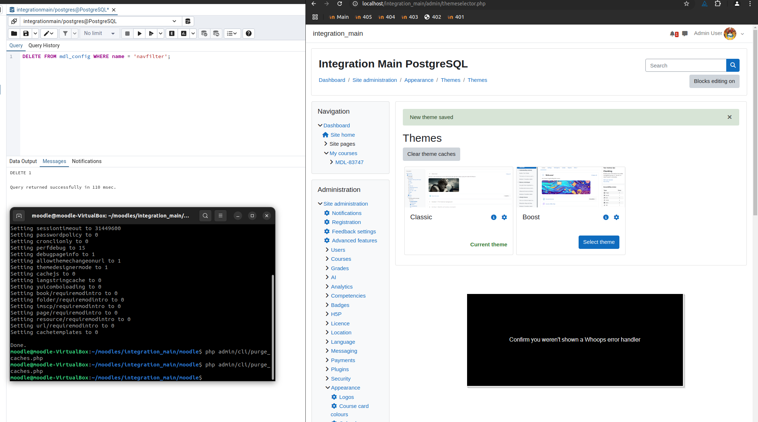Reload the browser page
Viewport: 758px width, 422px height.
point(340,4)
